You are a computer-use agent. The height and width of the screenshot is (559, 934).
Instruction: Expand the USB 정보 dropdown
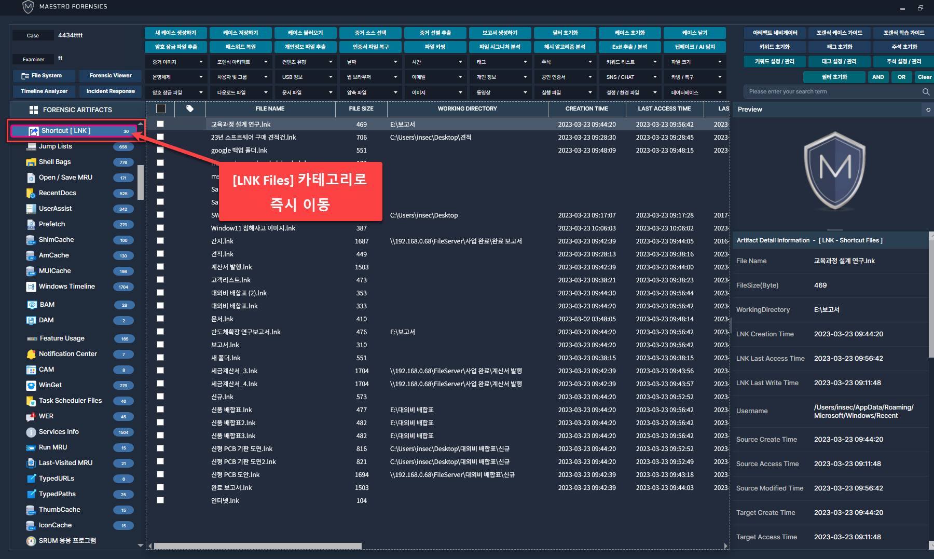tap(307, 77)
